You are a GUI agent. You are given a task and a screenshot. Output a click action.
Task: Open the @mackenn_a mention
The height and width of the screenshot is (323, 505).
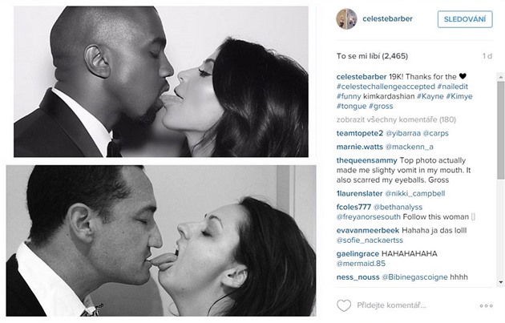click(410, 147)
